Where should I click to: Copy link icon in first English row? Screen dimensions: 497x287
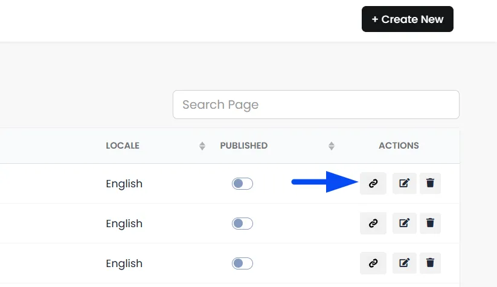(373, 183)
